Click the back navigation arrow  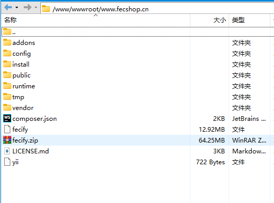8,7
